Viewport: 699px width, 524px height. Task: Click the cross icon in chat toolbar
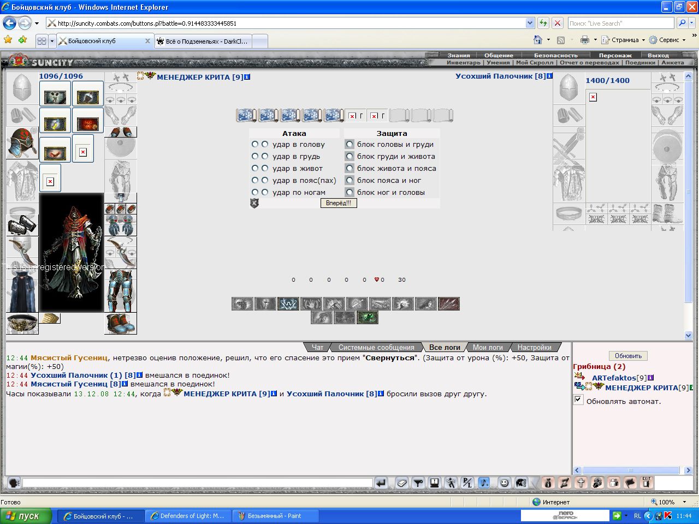coord(581,483)
